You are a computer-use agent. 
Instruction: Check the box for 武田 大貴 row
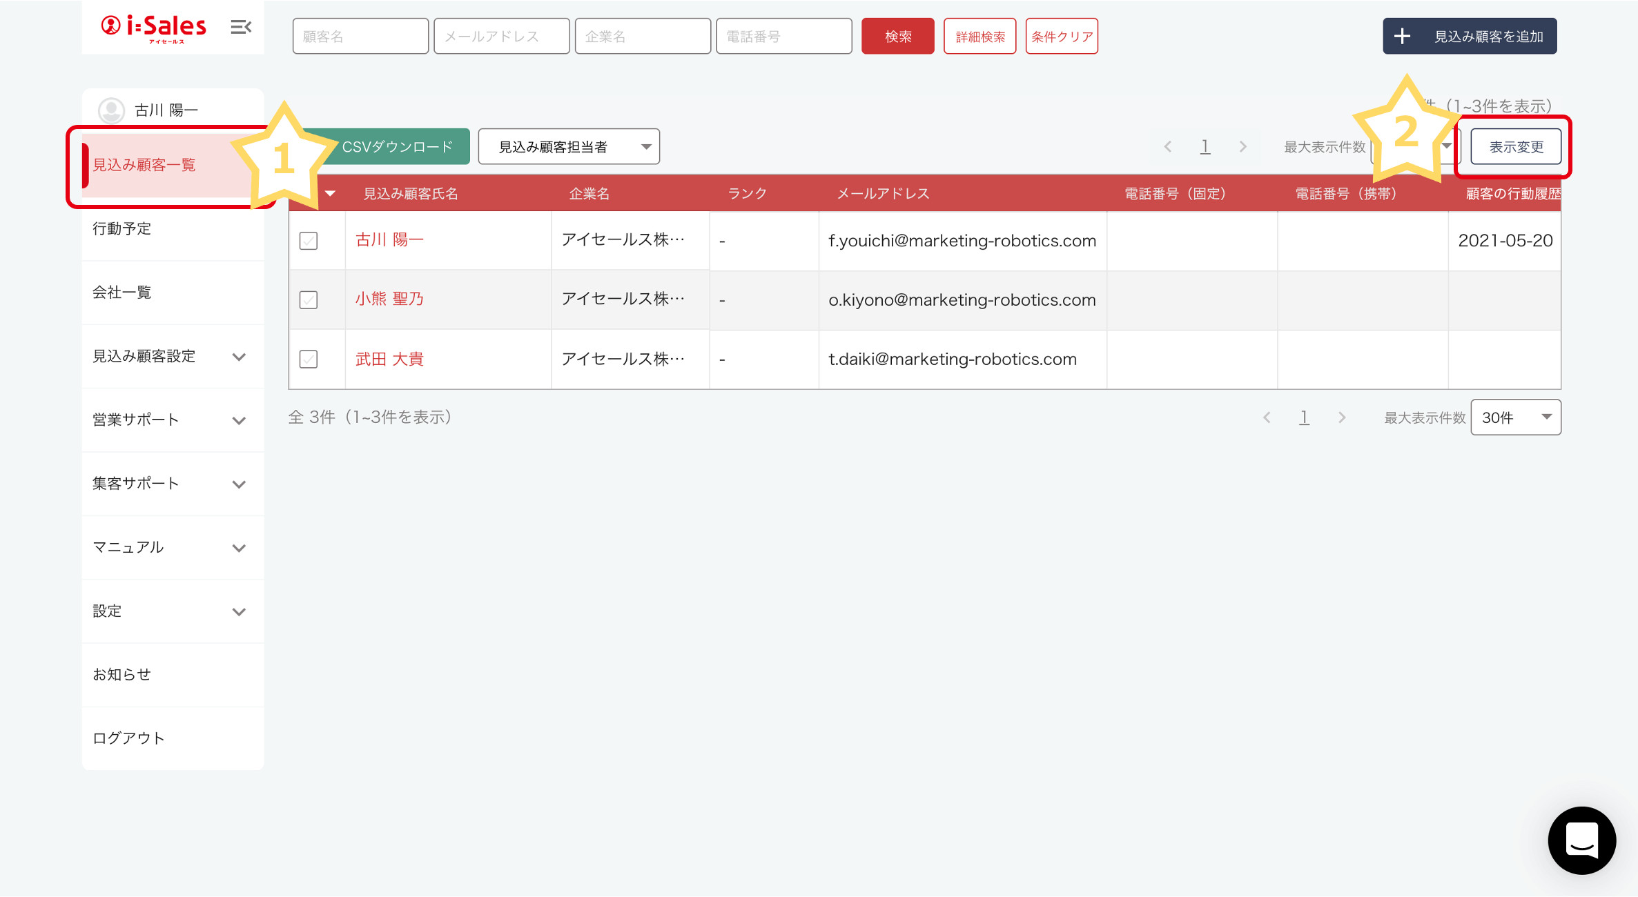(x=309, y=359)
